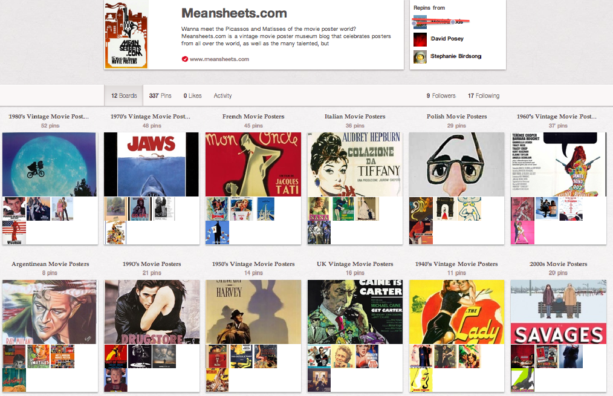
Task: Show the 17 Following list
Action: coord(484,96)
